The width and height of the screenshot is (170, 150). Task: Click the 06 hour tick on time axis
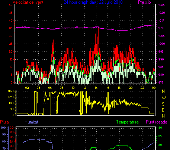[50, 88]
